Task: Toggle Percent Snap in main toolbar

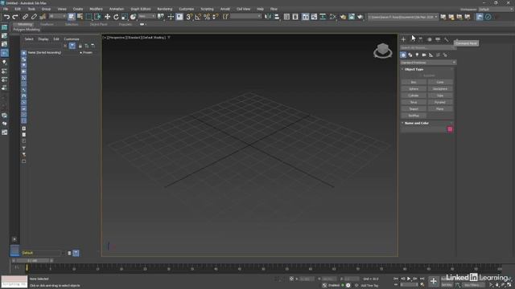Action: pos(207,17)
